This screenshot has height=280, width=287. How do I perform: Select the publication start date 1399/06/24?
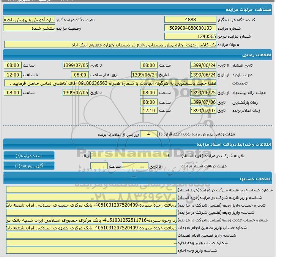tap(203, 65)
